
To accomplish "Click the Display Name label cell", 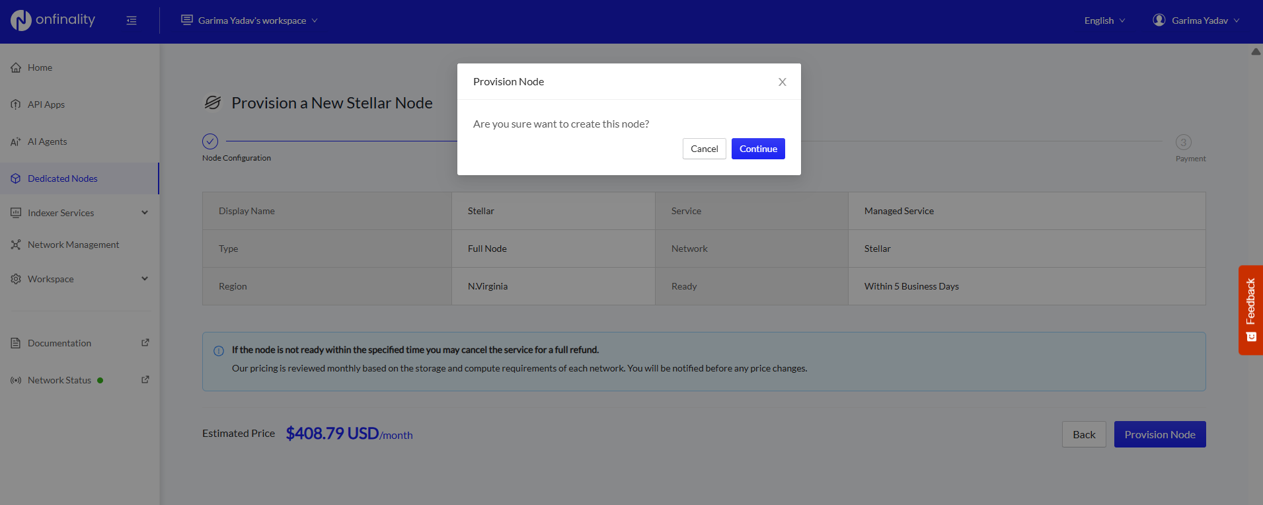I will click(327, 211).
